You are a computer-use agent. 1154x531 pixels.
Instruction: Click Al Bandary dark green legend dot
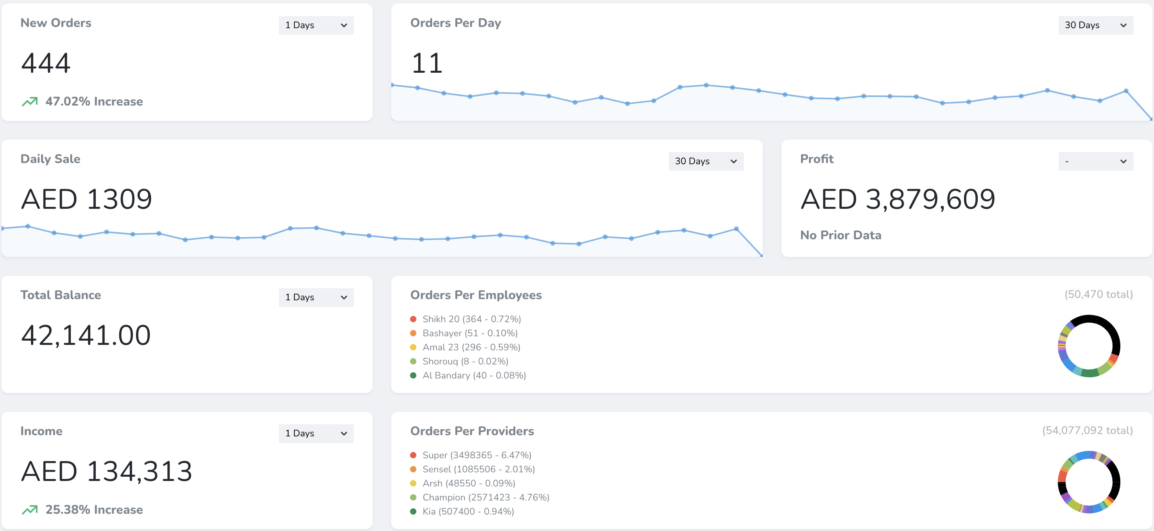point(413,375)
